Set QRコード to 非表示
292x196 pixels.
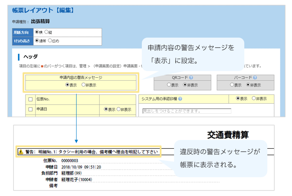pyautogui.click(x=184, y=85)
